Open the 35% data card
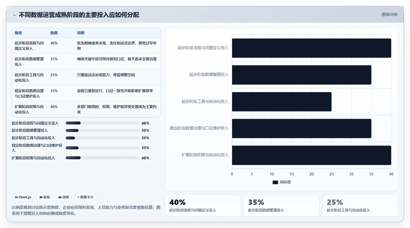410x228 pixels. pyautogui.click(x=282, y=205)
